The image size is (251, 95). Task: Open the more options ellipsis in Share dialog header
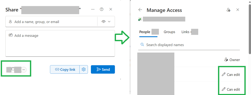[93, 9]
